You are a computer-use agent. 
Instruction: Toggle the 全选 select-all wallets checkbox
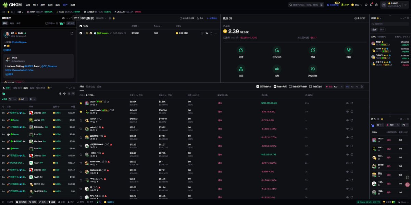[81, 26]
